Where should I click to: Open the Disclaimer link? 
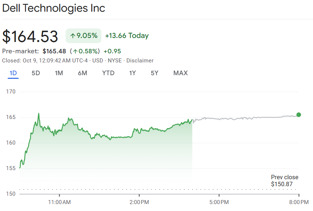(x=140, y=61)
